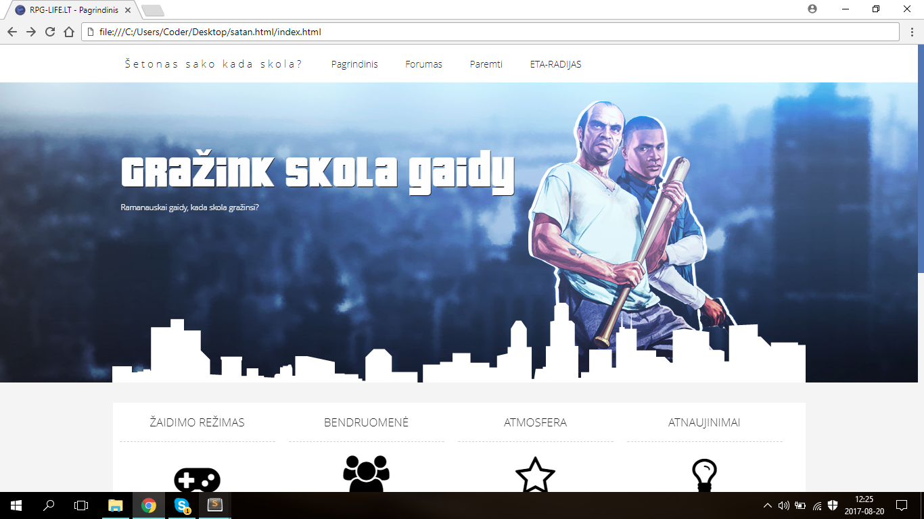The image size is (924, 519).
Task: Click the lightbulb icon under Atnaujinimai
Action: point(704,475)
